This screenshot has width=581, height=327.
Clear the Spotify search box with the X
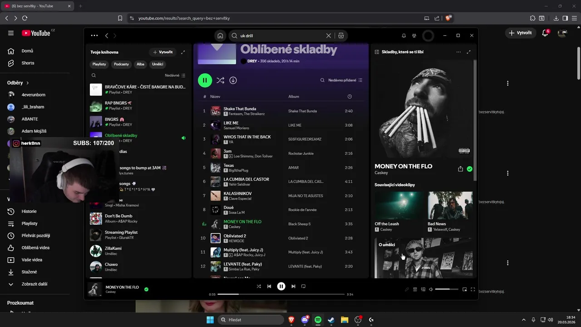[x=329, y=35]
